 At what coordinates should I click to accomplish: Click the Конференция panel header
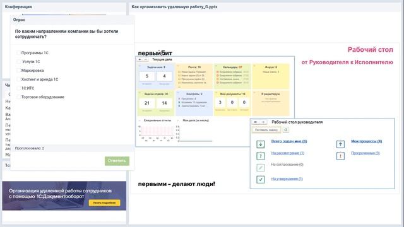pyautogui.click(x=18, y=7)
